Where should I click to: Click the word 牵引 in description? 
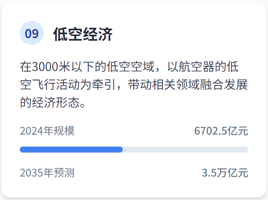104,85
